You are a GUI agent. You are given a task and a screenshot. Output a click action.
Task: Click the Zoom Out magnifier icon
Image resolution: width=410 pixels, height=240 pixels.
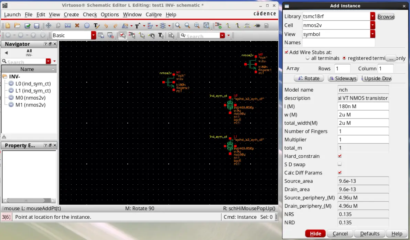tap(187, 26)
